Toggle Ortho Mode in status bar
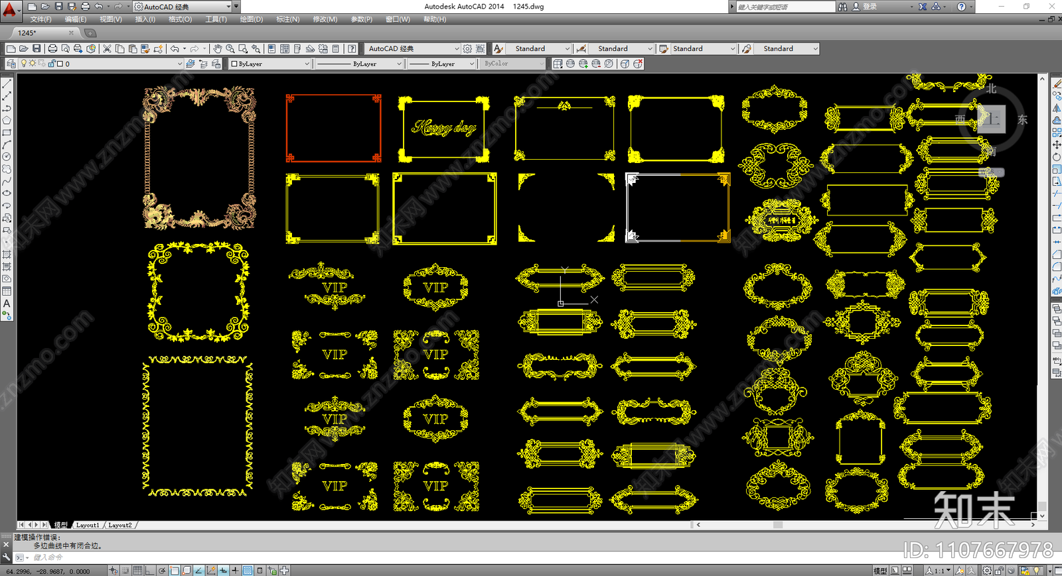Image resolution: width=1062 pixels, height=576 pixels. [x=150, y=571]
